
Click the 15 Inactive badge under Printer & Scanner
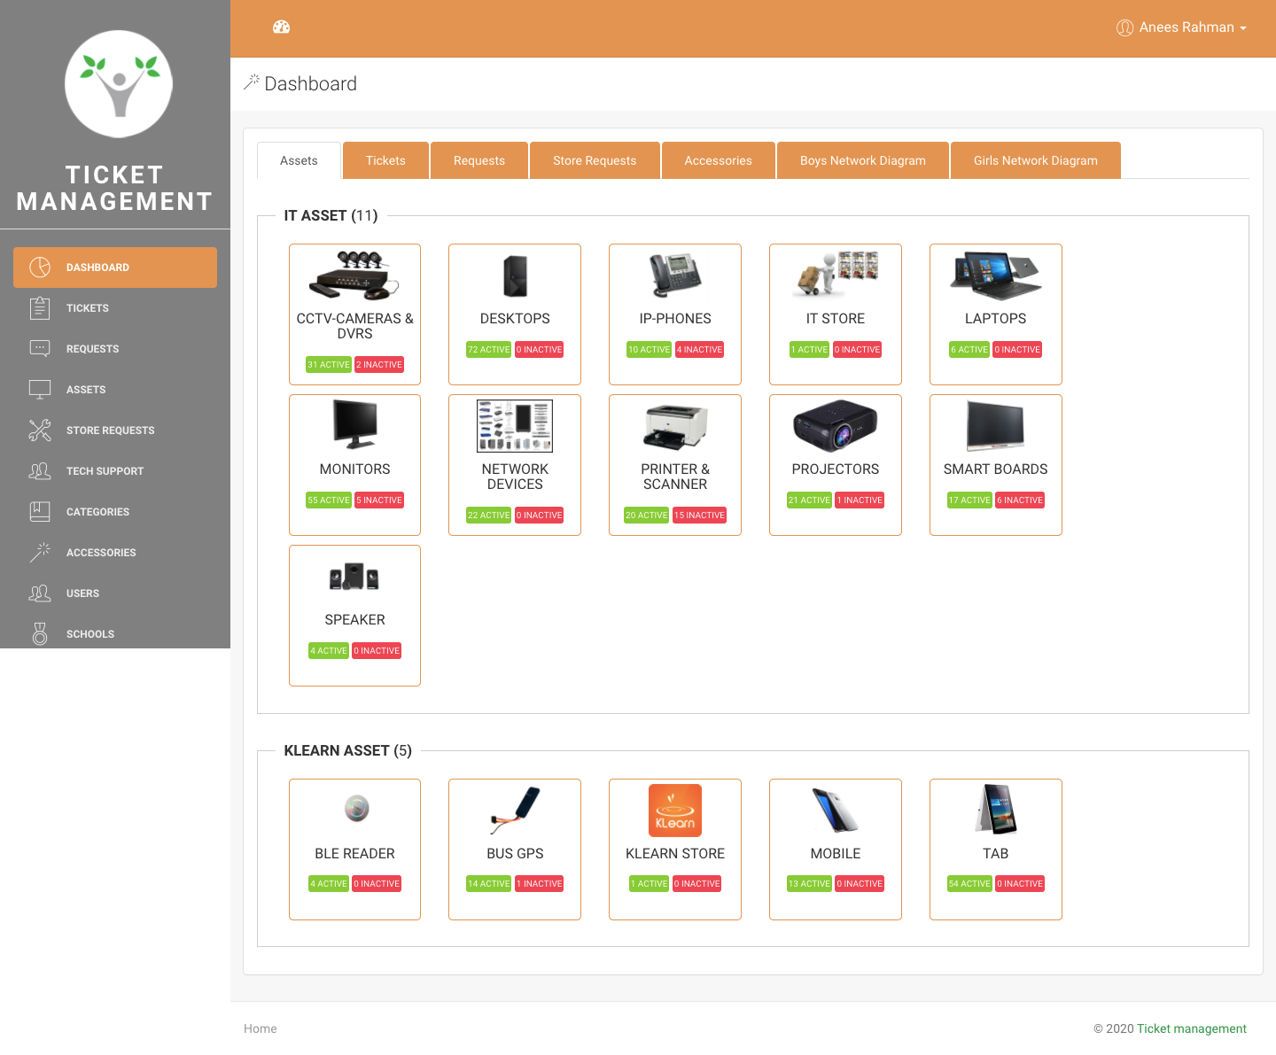coord(699,516)
